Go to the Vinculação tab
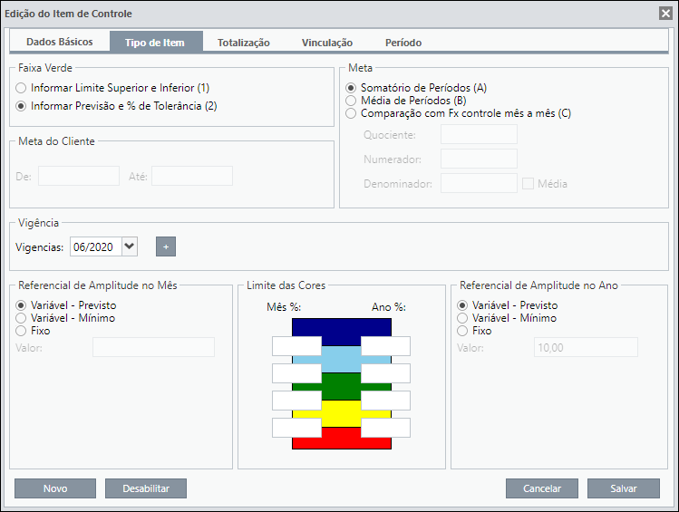679x512 pixels. (x=327, y=43)
